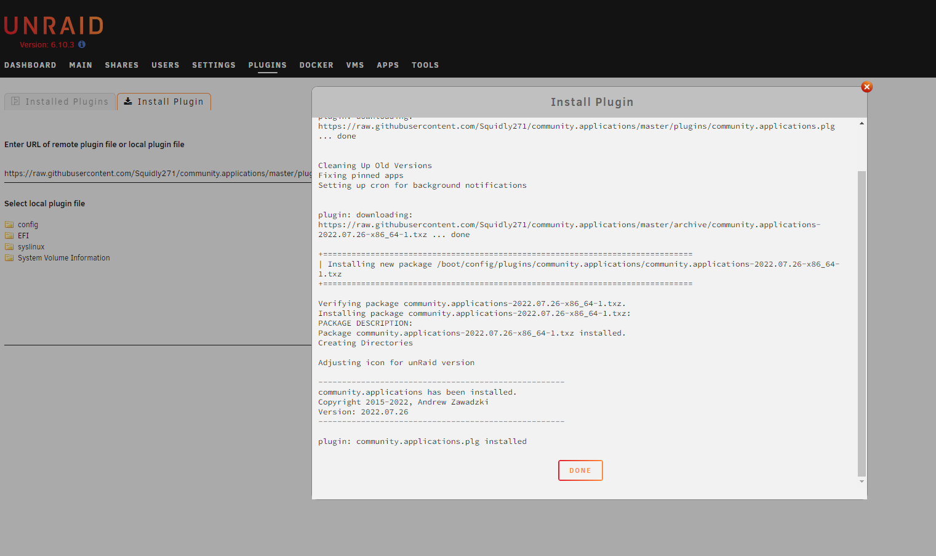
Task: Click 'plugin: community.applications.plg installed' line
Action: point(422,441)
